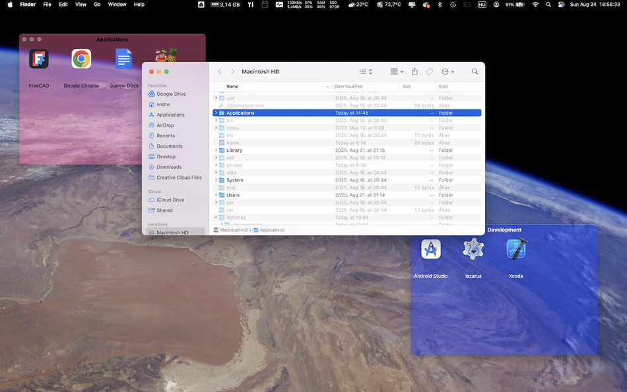This screenshot has width=627, height=392.
Task: Collapse the Volumes folder
Action: click(216, 218)
